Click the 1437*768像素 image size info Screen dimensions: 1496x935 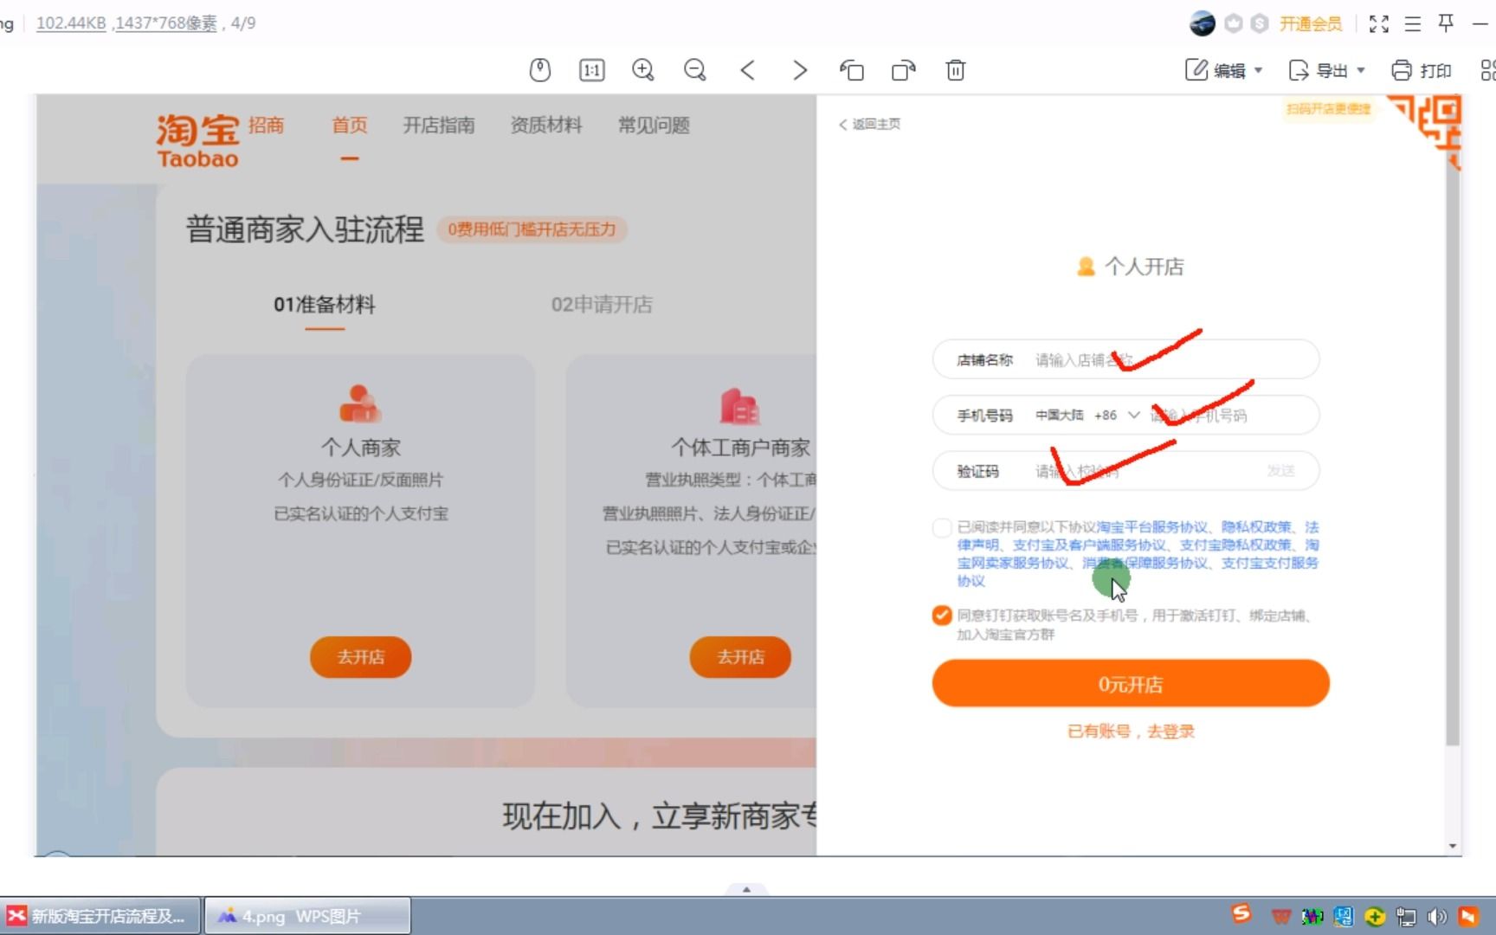166,23
